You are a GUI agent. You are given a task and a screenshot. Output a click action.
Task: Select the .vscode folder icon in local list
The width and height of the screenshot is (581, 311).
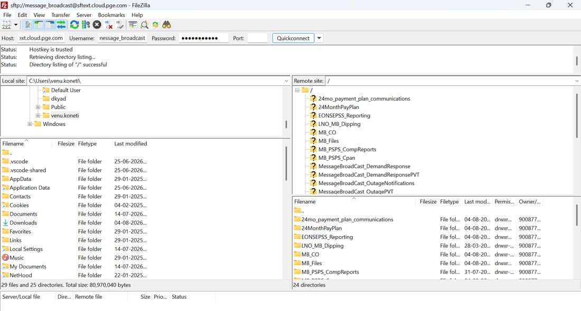(x=5, y=161)
